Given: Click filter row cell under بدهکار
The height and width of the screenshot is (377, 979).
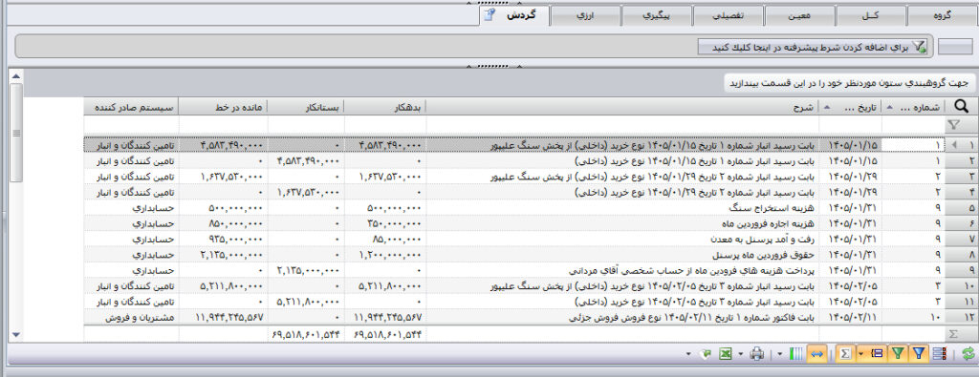Looking at the screenshot, I should (385, 125).
